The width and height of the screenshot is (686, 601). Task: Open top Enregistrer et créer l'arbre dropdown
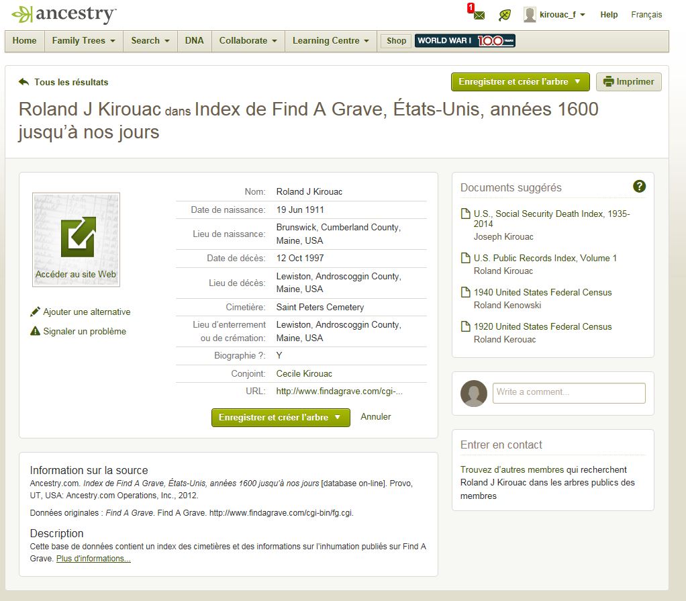(520, 82)
